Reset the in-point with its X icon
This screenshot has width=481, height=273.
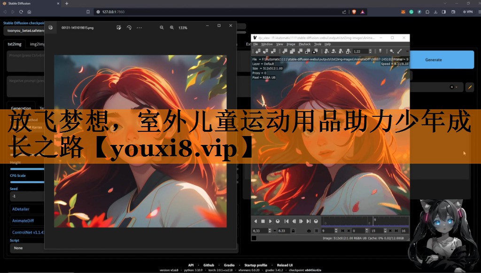point(349,231)
